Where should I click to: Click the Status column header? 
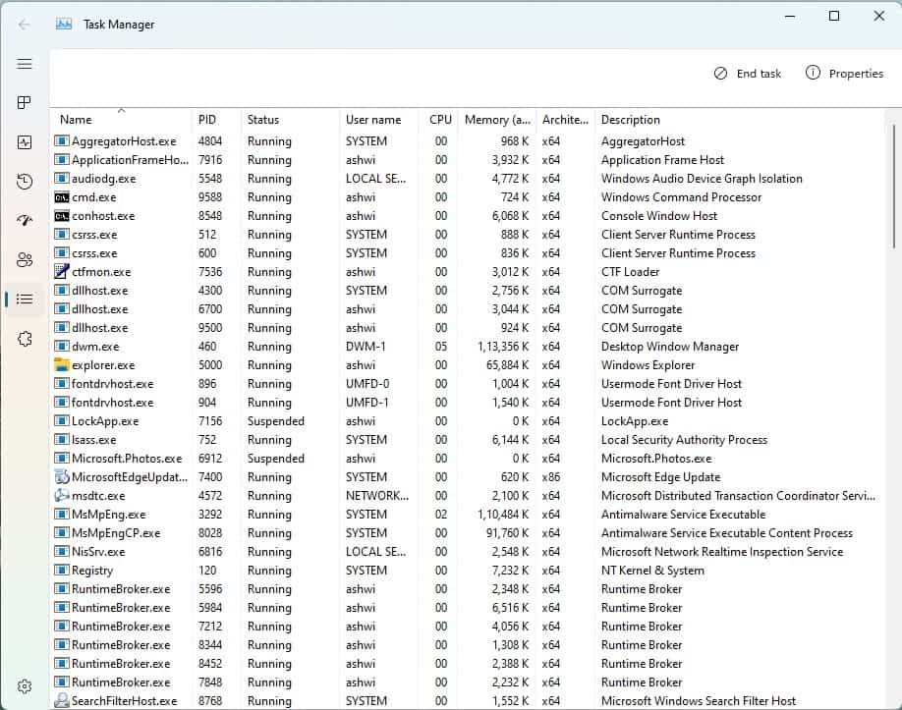[x=263, y=119]
